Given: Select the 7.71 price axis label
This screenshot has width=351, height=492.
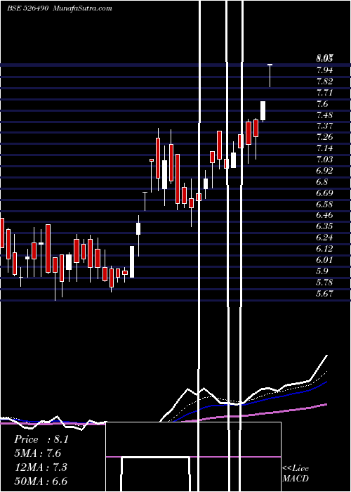Looking at the screenshot, I should 324,93.
